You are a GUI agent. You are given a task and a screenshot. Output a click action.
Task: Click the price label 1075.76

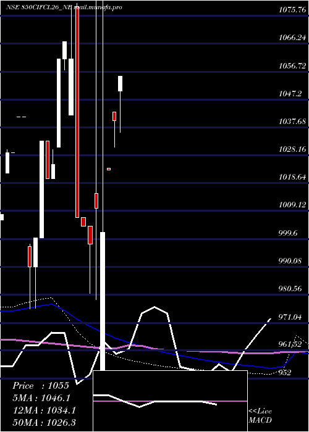click(x=292, y=10)
